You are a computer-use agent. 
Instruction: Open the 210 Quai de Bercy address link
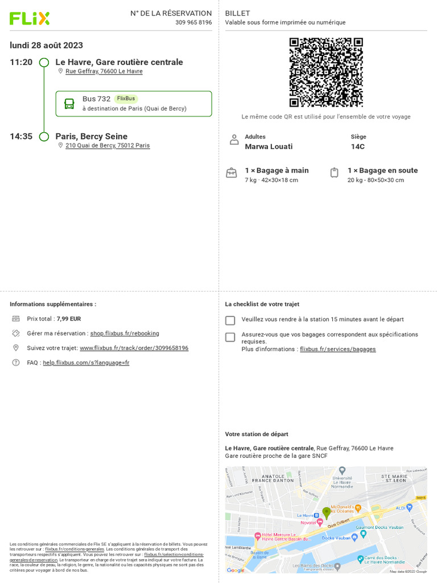click(108, 145)
